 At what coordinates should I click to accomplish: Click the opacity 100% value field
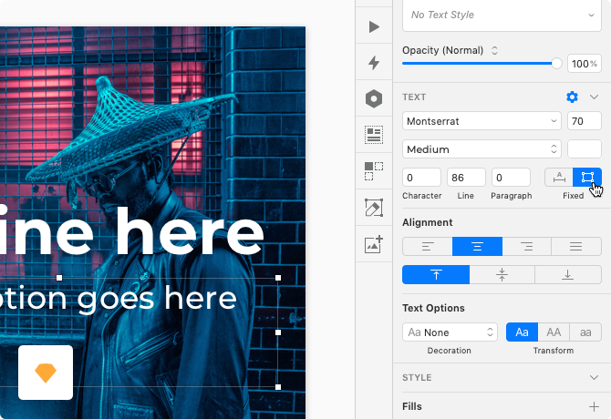point(585,64)
